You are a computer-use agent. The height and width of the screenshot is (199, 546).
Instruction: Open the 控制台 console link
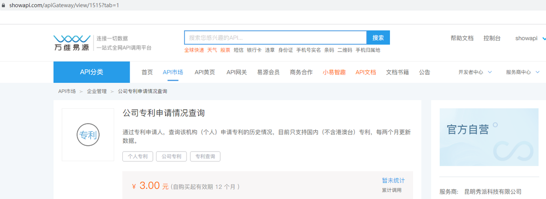click(x=492, y=38)
